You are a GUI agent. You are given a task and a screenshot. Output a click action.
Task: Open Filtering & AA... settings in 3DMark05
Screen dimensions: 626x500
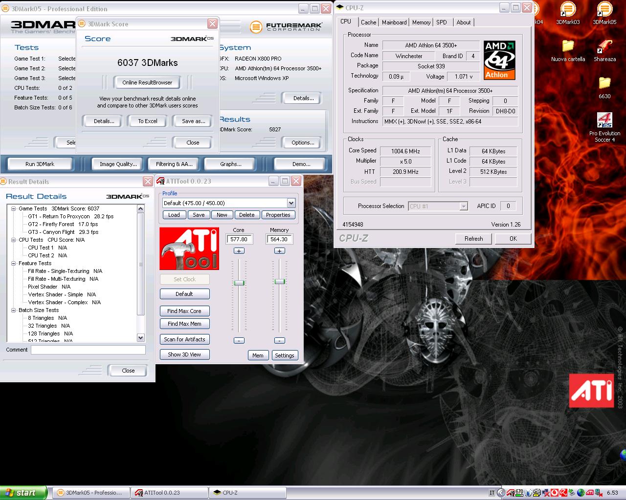[x=174, y=164]
